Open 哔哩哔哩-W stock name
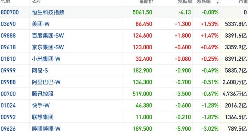The height and width of the screenshot is (131, 248). tap(46, 128)
